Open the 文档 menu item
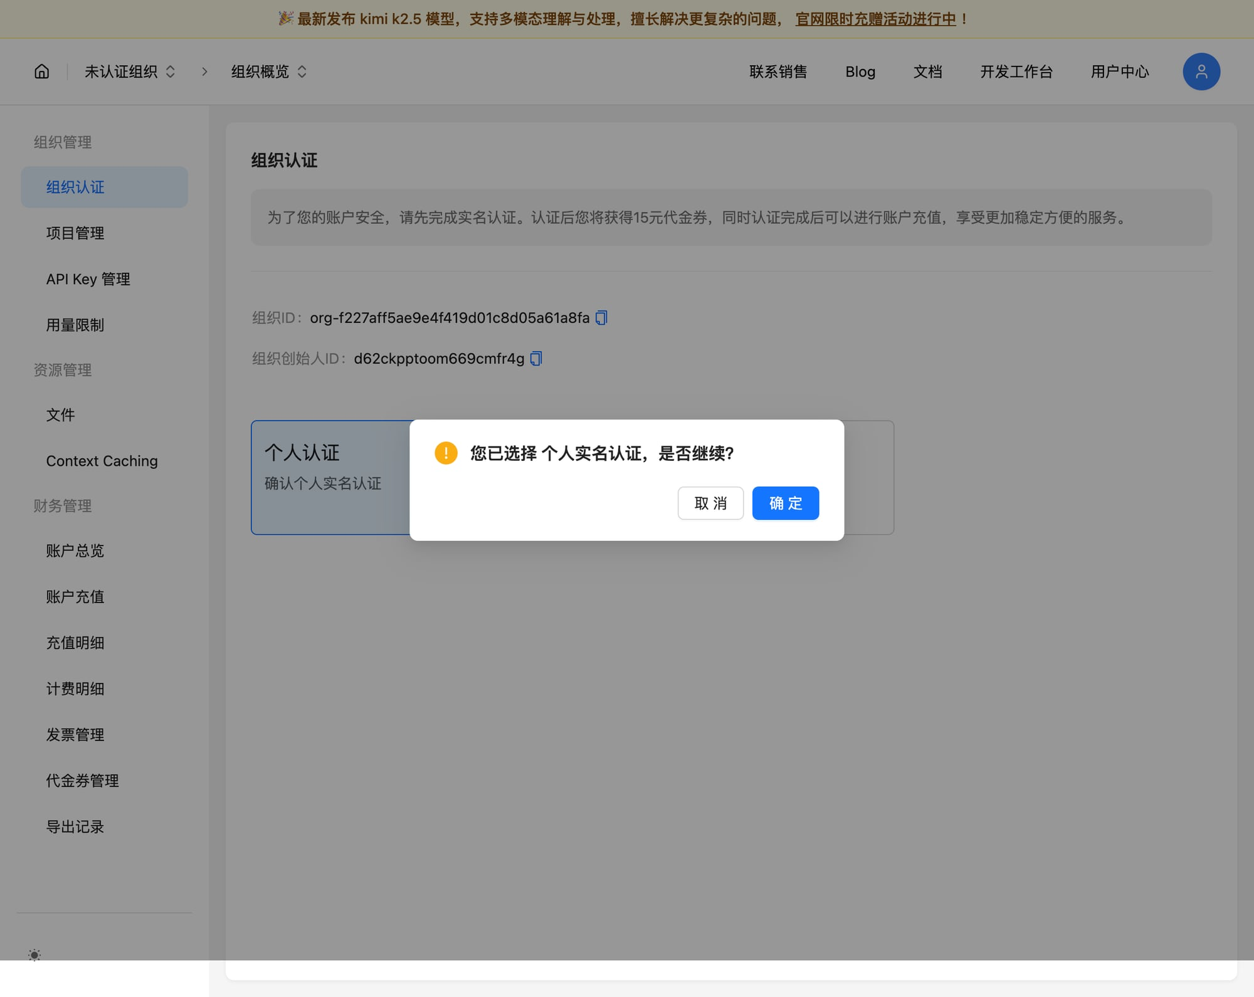 [x=928, y=71]
